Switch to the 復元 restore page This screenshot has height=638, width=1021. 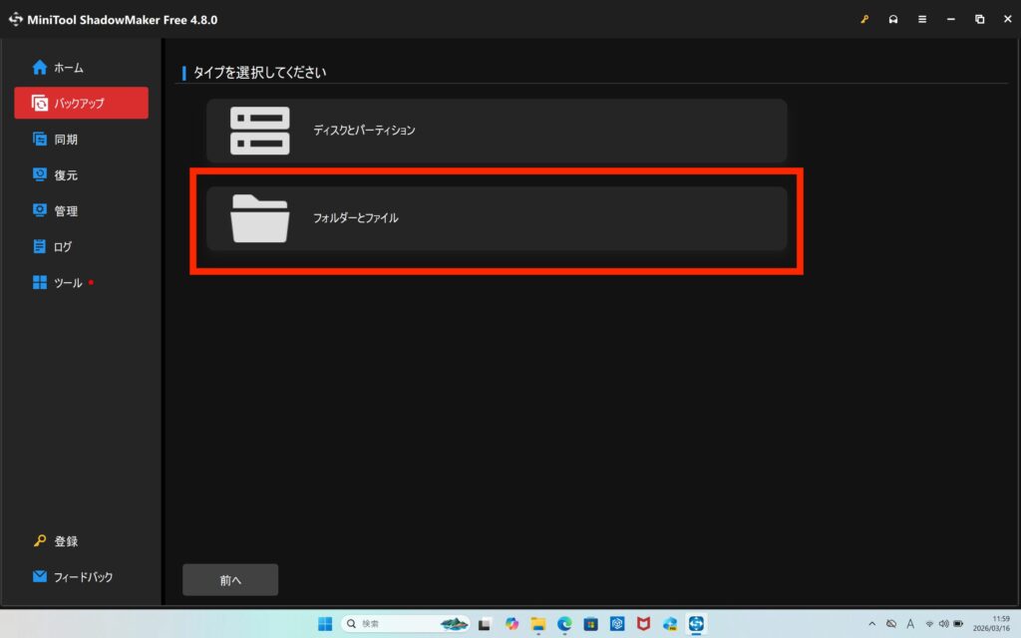65,175
